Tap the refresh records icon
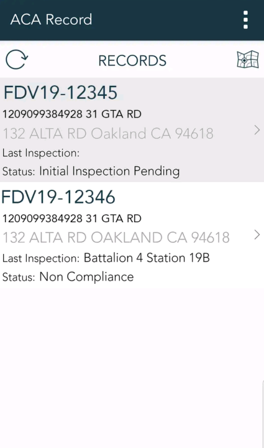The image size is (264, 448). click(17, 60)
